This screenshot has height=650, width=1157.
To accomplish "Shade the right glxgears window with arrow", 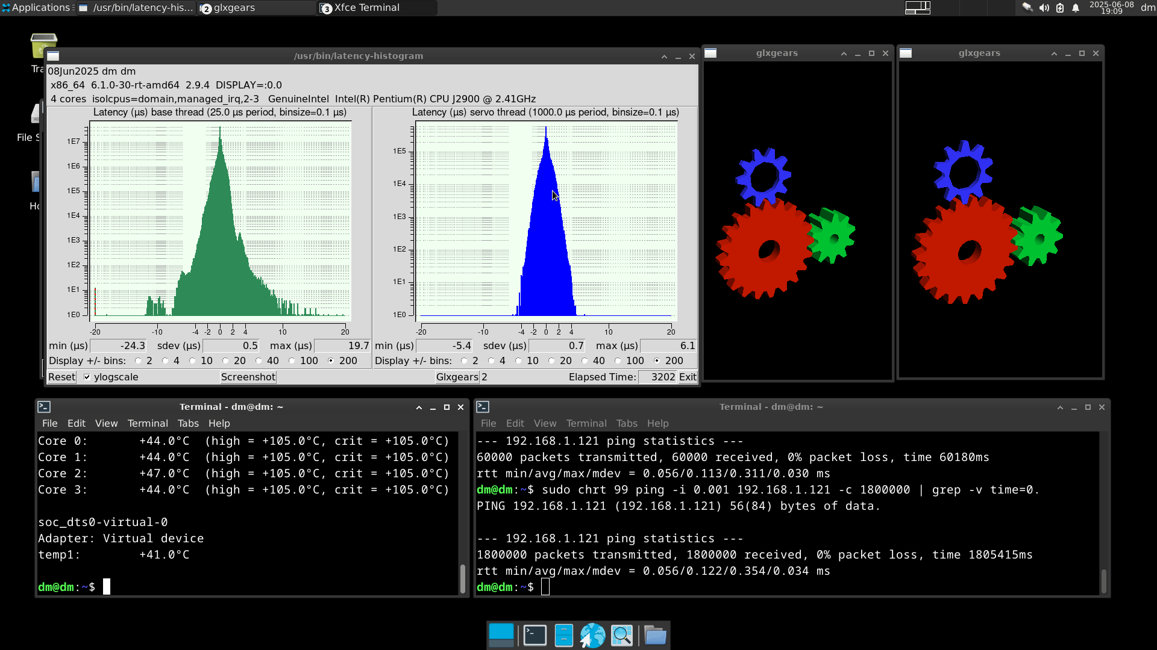I will (1054, 53).
